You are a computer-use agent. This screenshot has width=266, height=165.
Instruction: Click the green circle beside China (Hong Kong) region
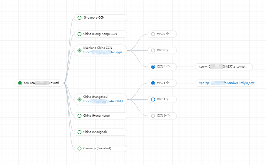pyautogui.click(x=79, y=116)
